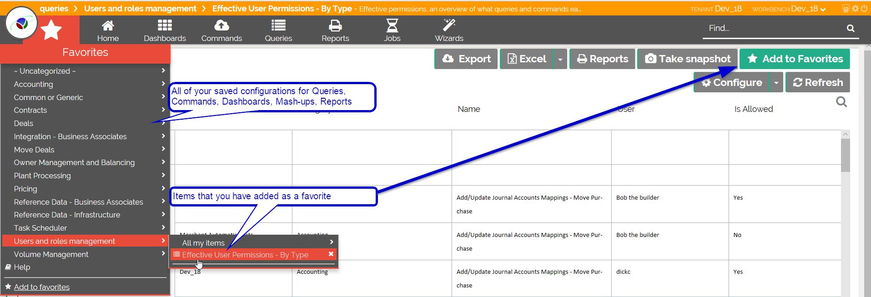Click the Add to favorites link
Image resolution: width=871 pixels, height=297 pixels.
(42, 287)
